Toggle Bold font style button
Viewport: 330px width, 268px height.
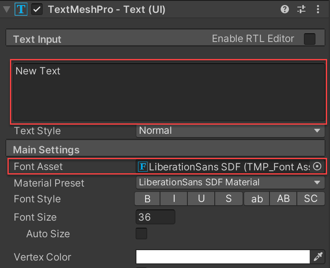point(147,199)
